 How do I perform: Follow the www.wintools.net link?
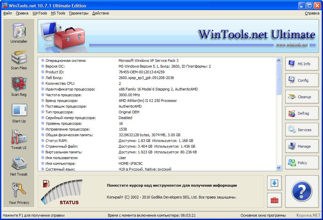pos(292,45)
